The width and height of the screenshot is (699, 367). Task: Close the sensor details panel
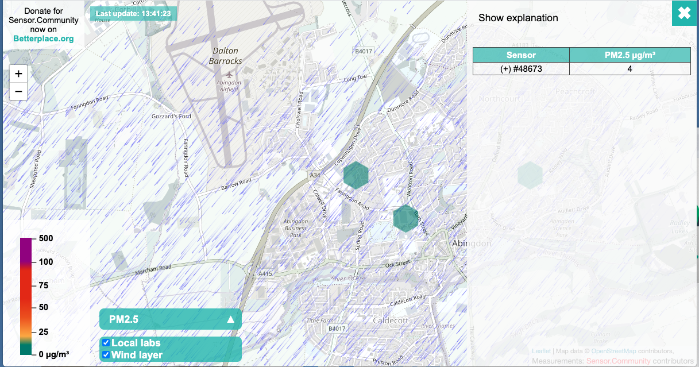point(684,13)
